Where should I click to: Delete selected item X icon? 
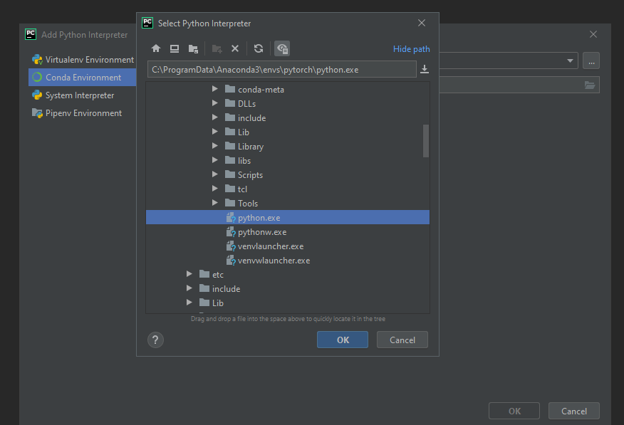235,48
